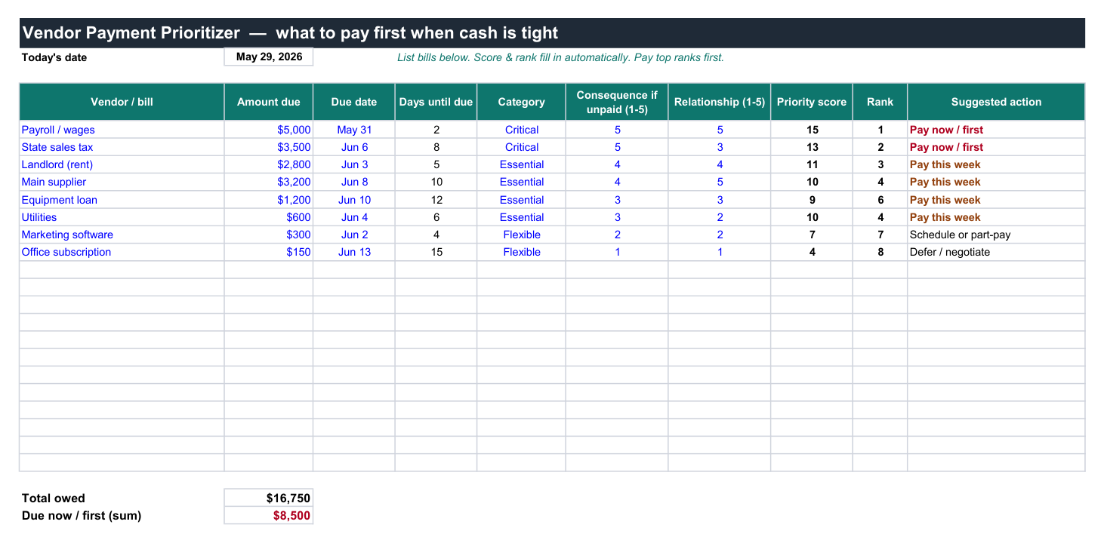The height and width of the screenshot is (543, 1104).
Task: Click the 'Relationship (1-5)' column header
Action: pyautogui.click(x=720, y=102)
